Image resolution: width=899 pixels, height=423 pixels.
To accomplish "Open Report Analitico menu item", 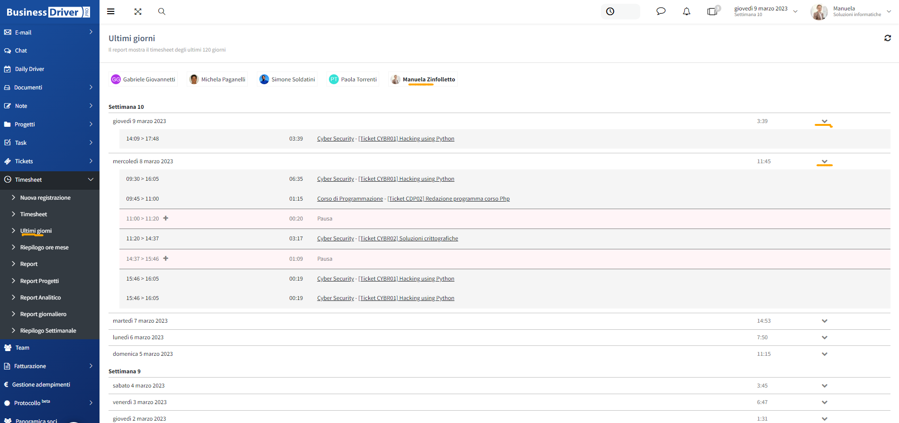I will tap(41, 298).
